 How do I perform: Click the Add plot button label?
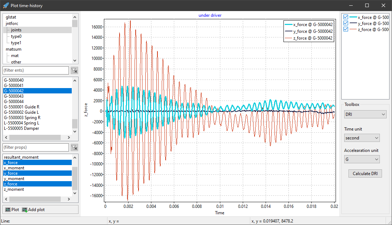point(36,210)
